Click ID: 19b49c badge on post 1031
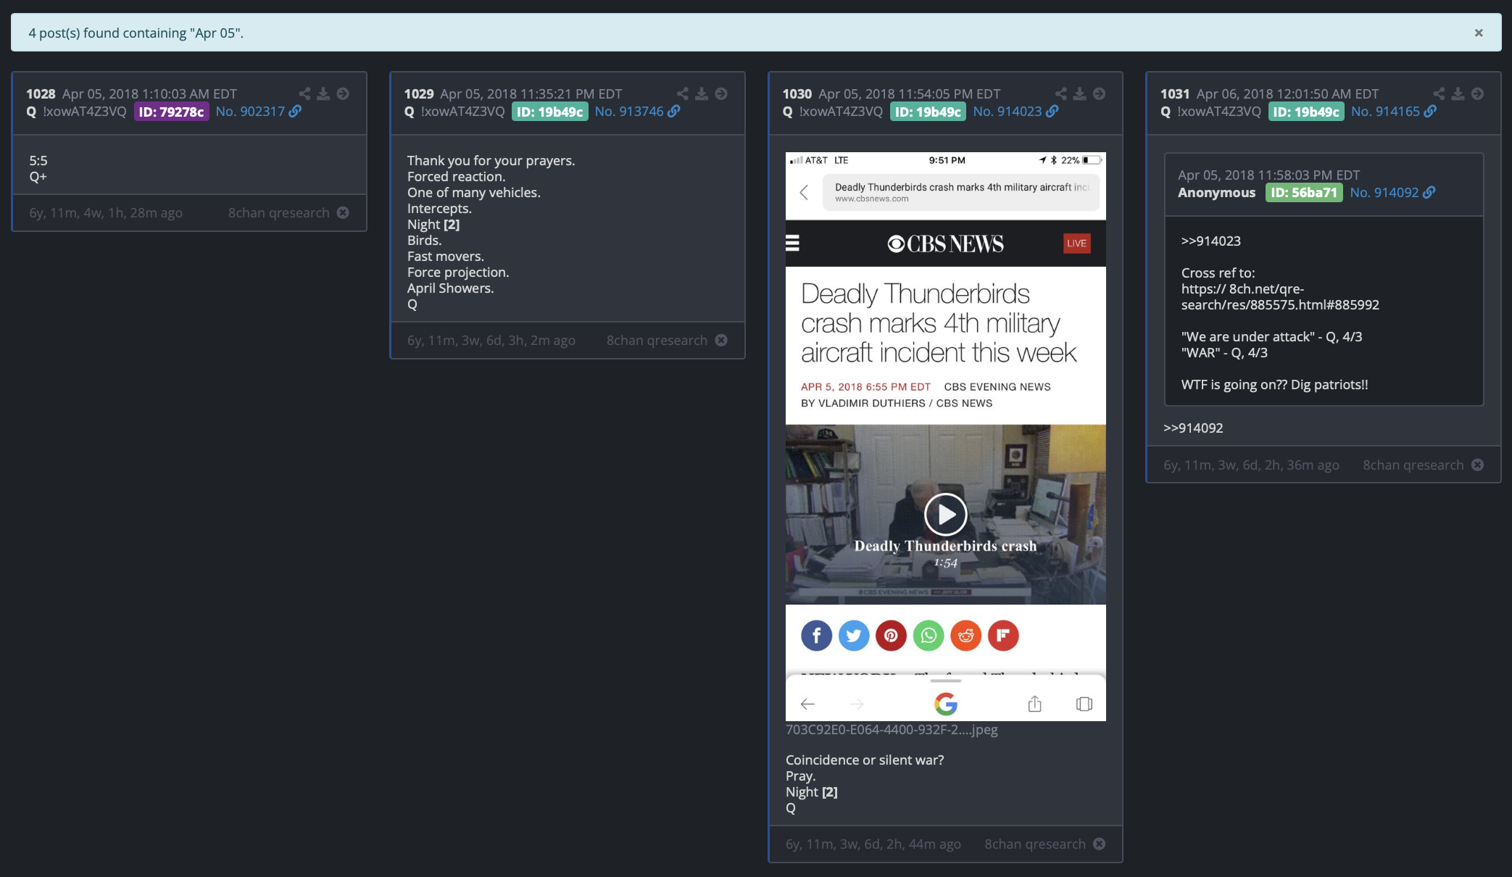Image resolution: width=1512 pixels, height=877 pixels. click(1306, 112)
